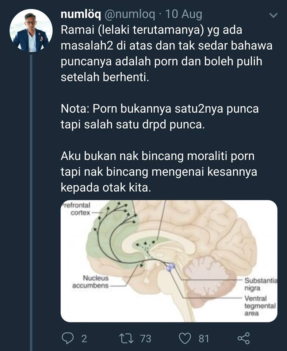Tap the Substantia nigra label in image
The height and width of the screenshot is (351, 287).
[261, 284]
